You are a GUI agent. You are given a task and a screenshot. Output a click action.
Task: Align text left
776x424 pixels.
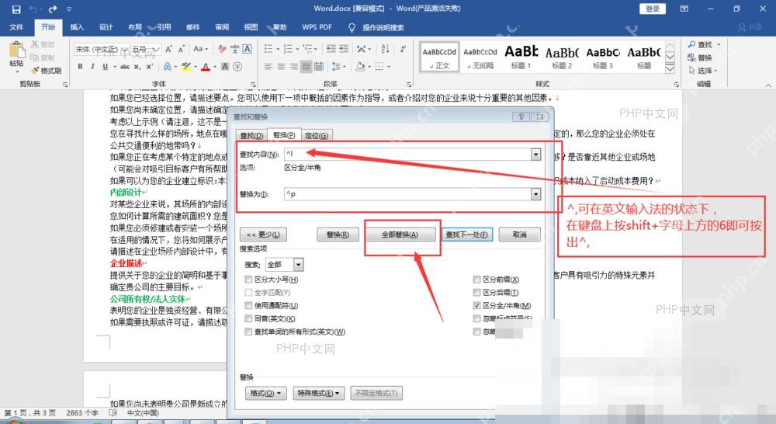point(268,66)
